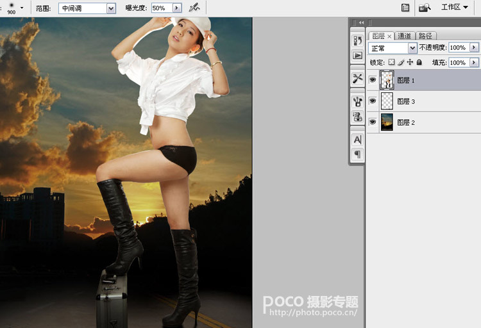The width and height of the screenshot is (481, 328).
Task: Hide 图层 2 with its eye icon
Action: pos(373,122)
